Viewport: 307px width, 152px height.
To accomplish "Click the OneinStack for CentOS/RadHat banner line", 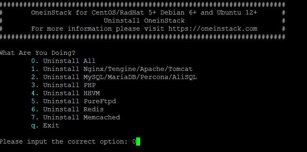I will click(x=144, y=12).
